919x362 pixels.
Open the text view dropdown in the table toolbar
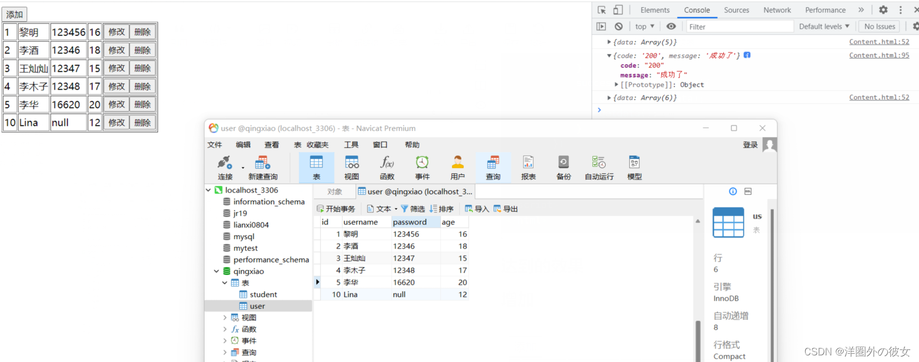(x=382, y=209)
